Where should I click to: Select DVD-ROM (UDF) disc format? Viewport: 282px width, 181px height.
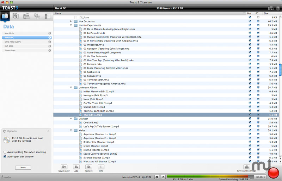[x=27, y=42]
